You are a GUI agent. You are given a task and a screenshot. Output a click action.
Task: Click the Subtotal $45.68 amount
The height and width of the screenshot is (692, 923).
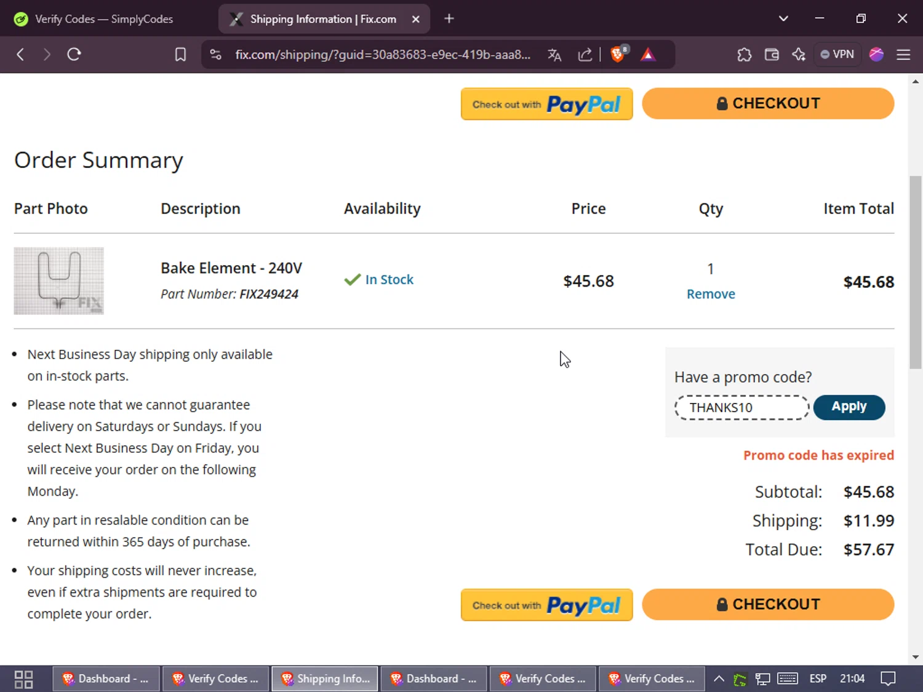tap(869, 492)
